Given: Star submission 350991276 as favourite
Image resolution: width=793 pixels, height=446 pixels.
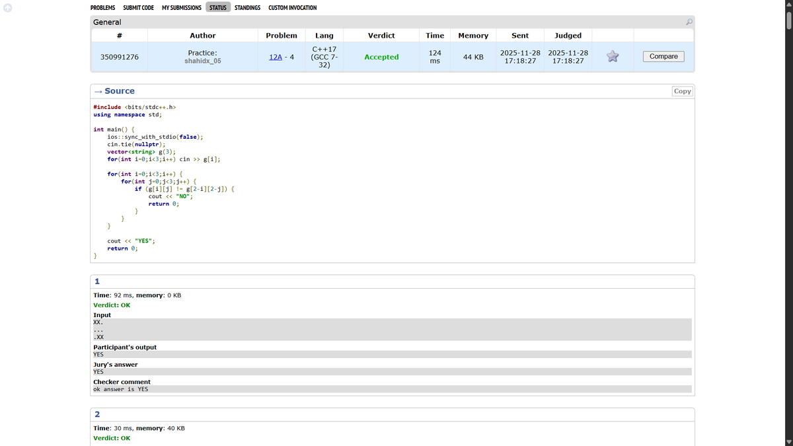Looking at the screenshot, I should point(613,57).
